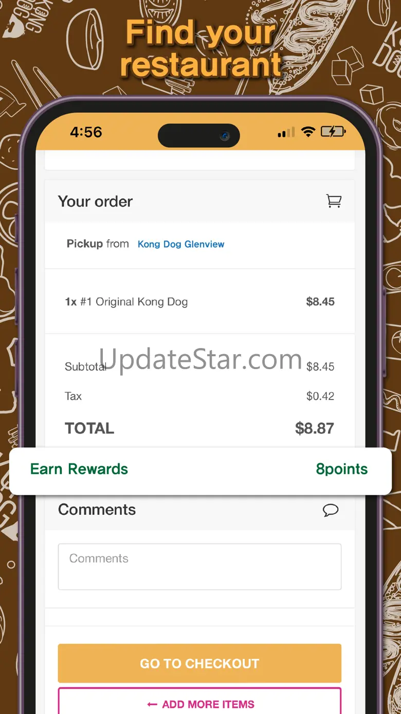Image resolution: width=401 pixels, height=714 pixels.
Task: Click the TOTAL amount $8.87
Action: pos(315,428)
